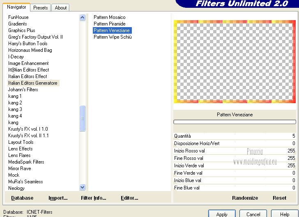The width and height of the screenshot is (299, 217).
Task: Select Gradients filter category
Action: pos(18,24)
